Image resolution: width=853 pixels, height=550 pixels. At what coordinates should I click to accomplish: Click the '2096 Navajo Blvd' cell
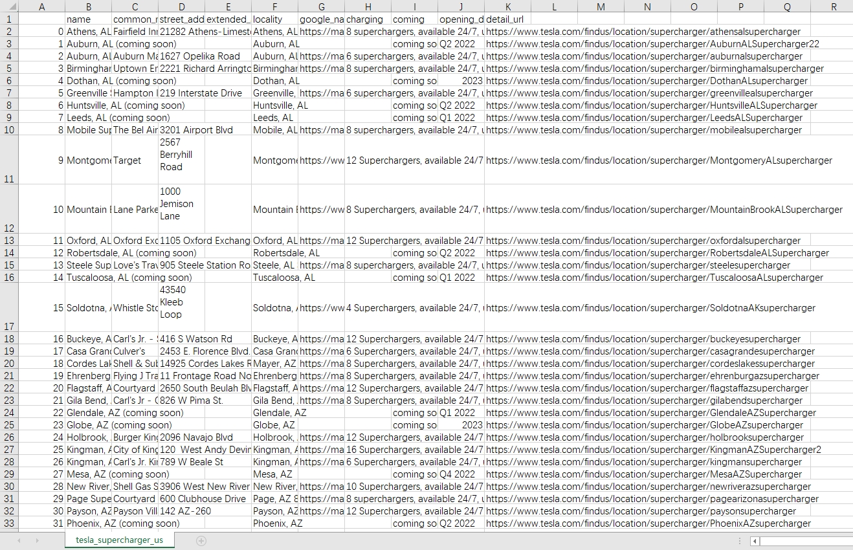pyautogui.click(x=196, y=437)
